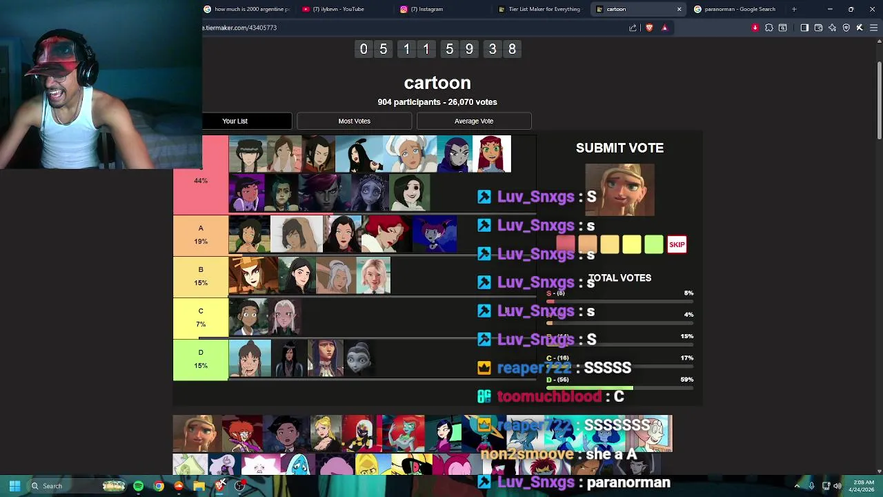Select Spider-Gwen thumbnail in B tier
This screenshot has width=883, height=497.
(x=373, y=275)
